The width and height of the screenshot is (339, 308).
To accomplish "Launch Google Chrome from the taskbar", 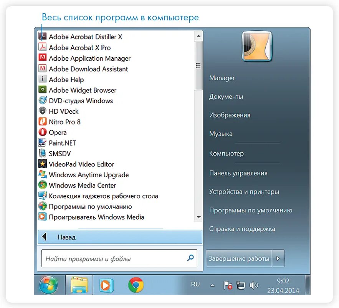I will coord(136,285).
